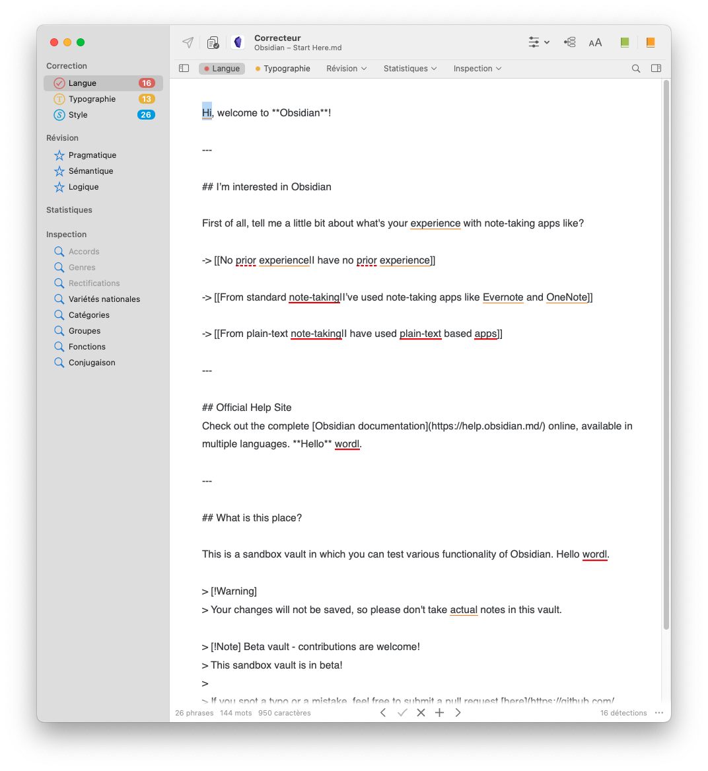The image size is (708, 771).
Task: Click the [!Warning] callout line
Action: 229,591
